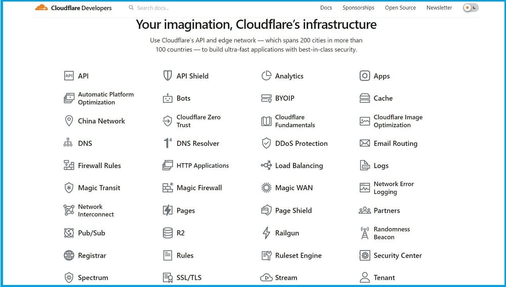The image size is (506, 287).
Task: Open the Newsletter nav link
Action: click(439, 8)
